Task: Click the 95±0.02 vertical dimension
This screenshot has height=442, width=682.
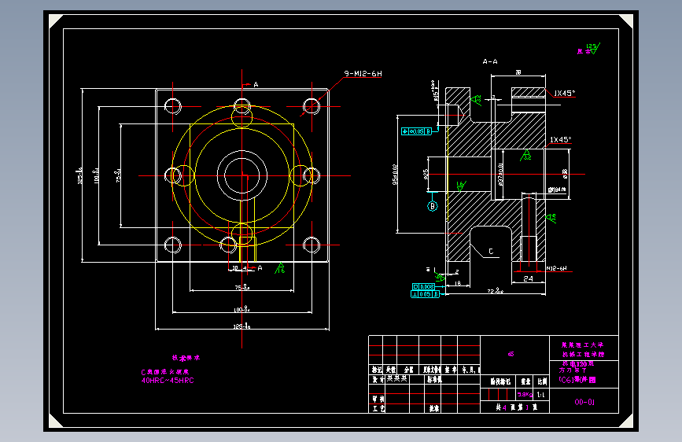Action: pyautogui.click(x=395, y=174)
